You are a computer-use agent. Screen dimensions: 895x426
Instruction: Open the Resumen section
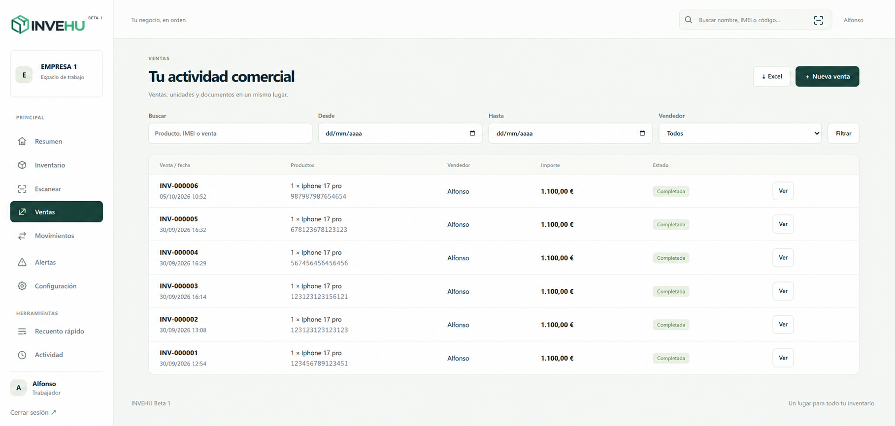click(57, 141)
